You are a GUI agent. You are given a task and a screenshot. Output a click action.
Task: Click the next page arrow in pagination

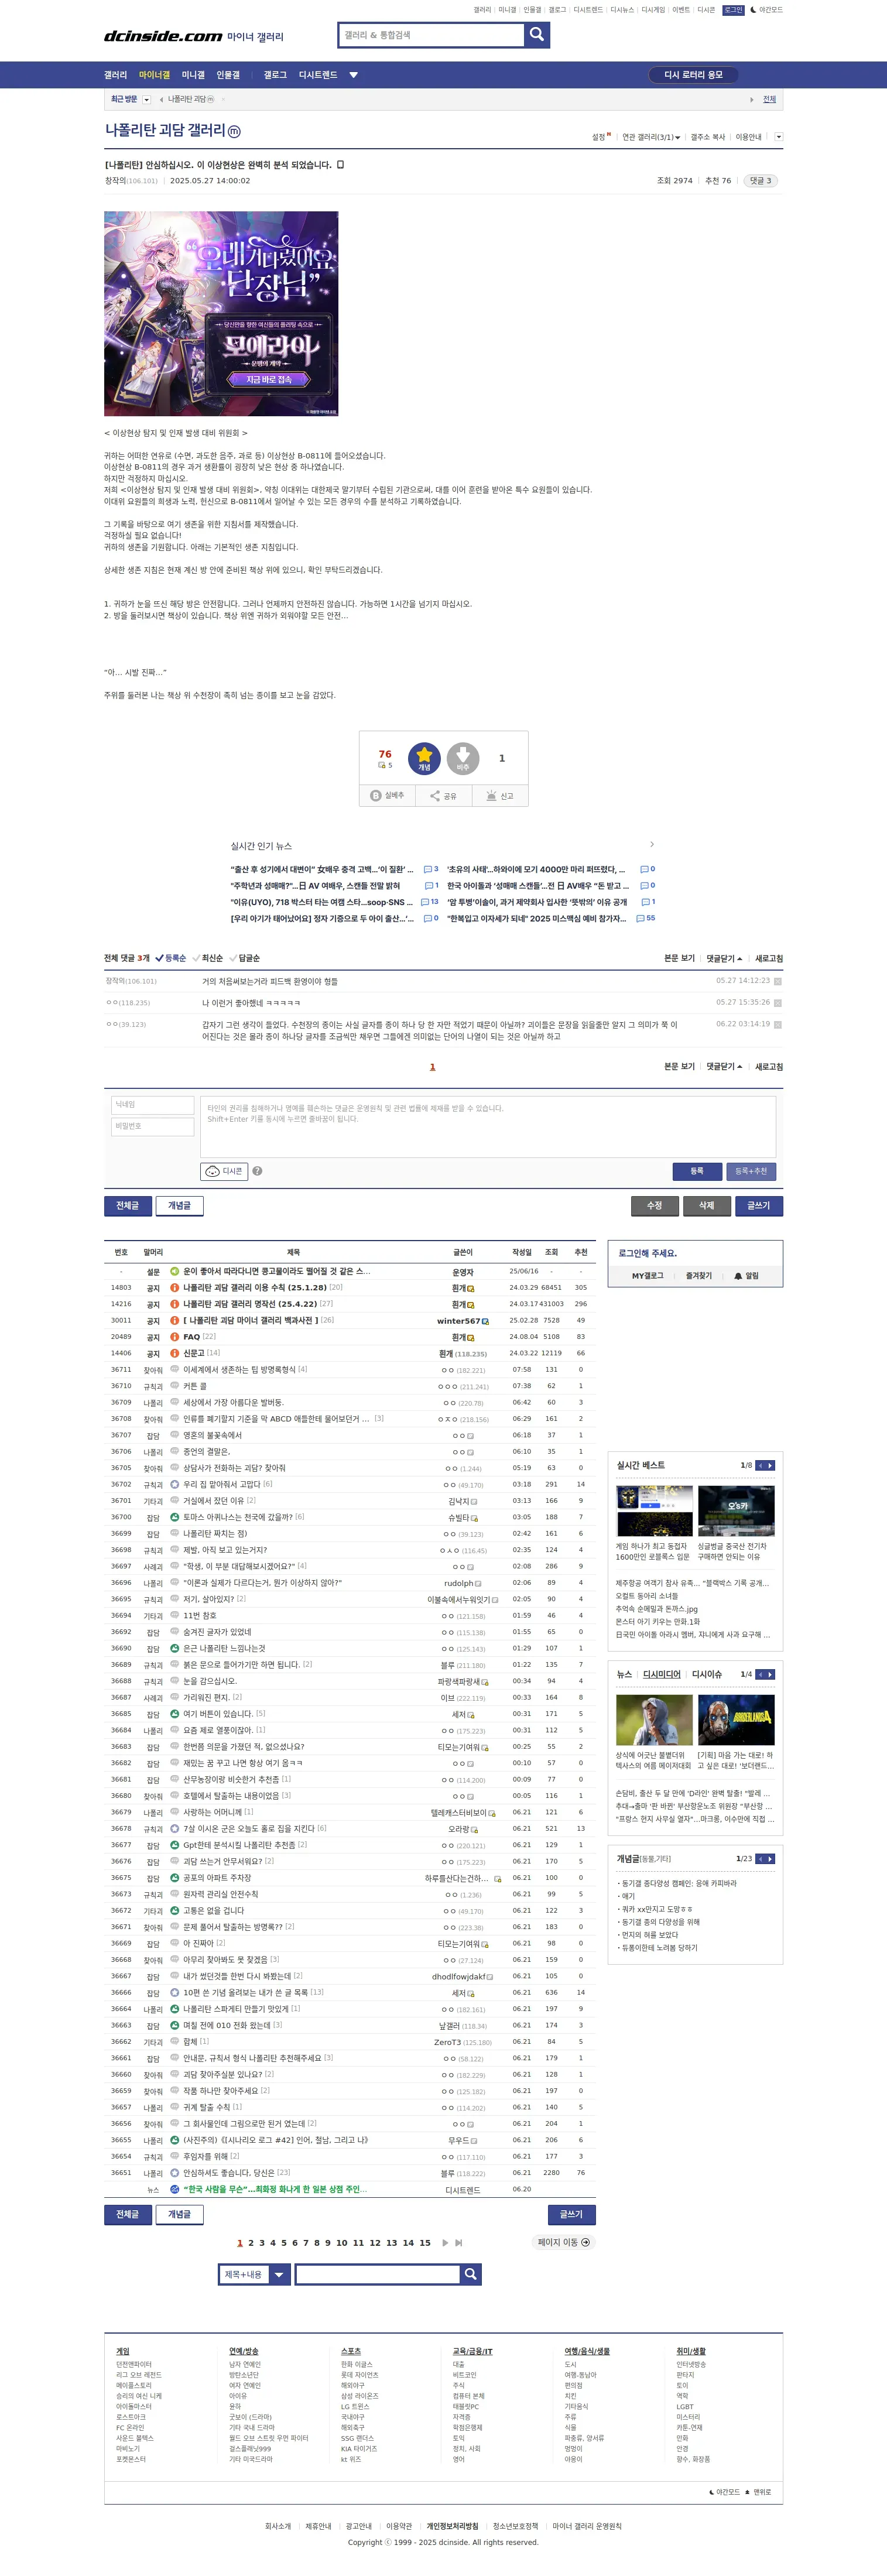[445, 2243]
